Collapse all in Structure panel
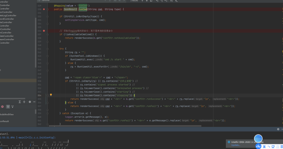This screenshot has height=149, width=283. tap(24, 102)
